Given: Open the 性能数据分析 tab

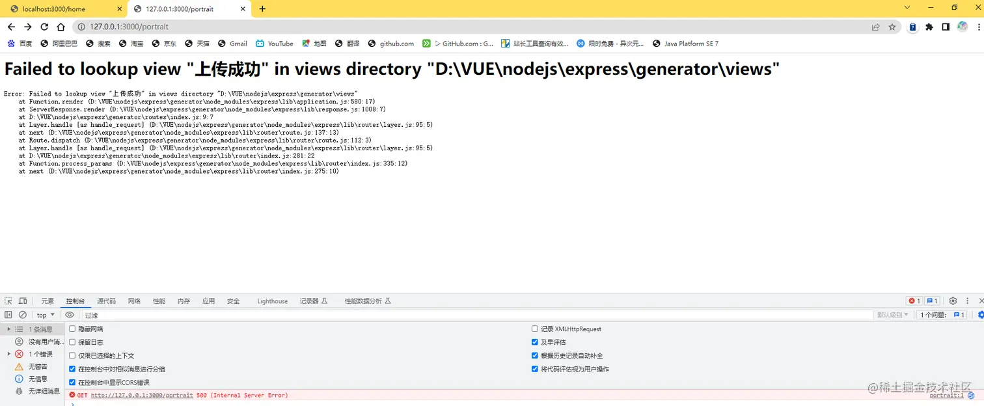Looking at the screenshot, I should pyautogui.click(x=367, y=301).
